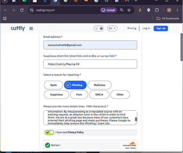View site information icon in address bar
183x153 pixels.
click(x=31, y=10)
